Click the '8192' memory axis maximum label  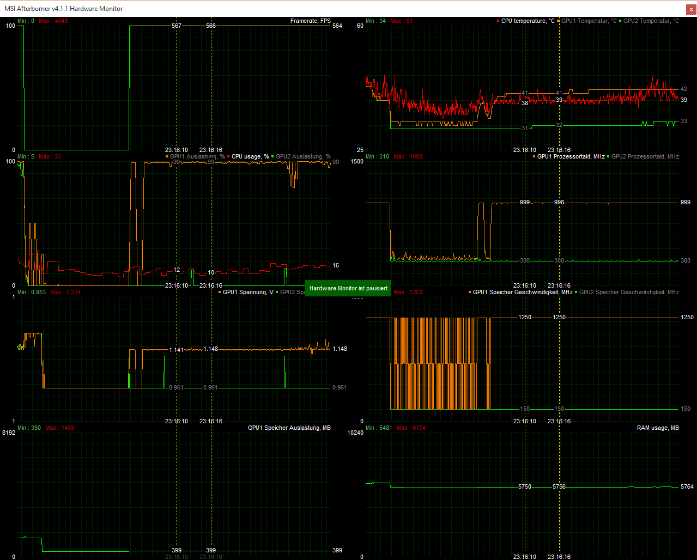tap(9, 433)
